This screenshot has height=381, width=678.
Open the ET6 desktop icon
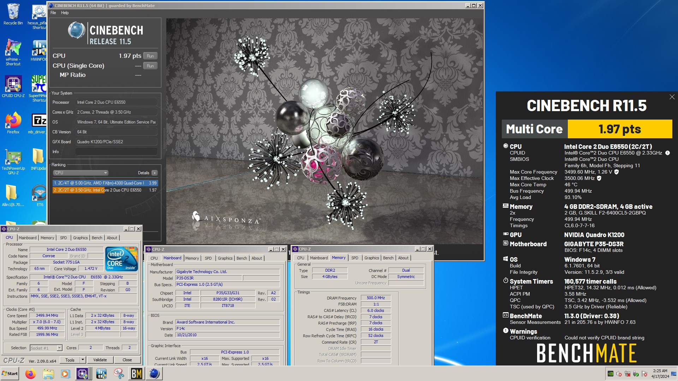pos(40,196)
